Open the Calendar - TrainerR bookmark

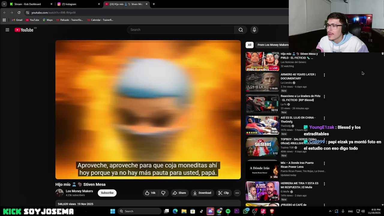tap(100, 20)
